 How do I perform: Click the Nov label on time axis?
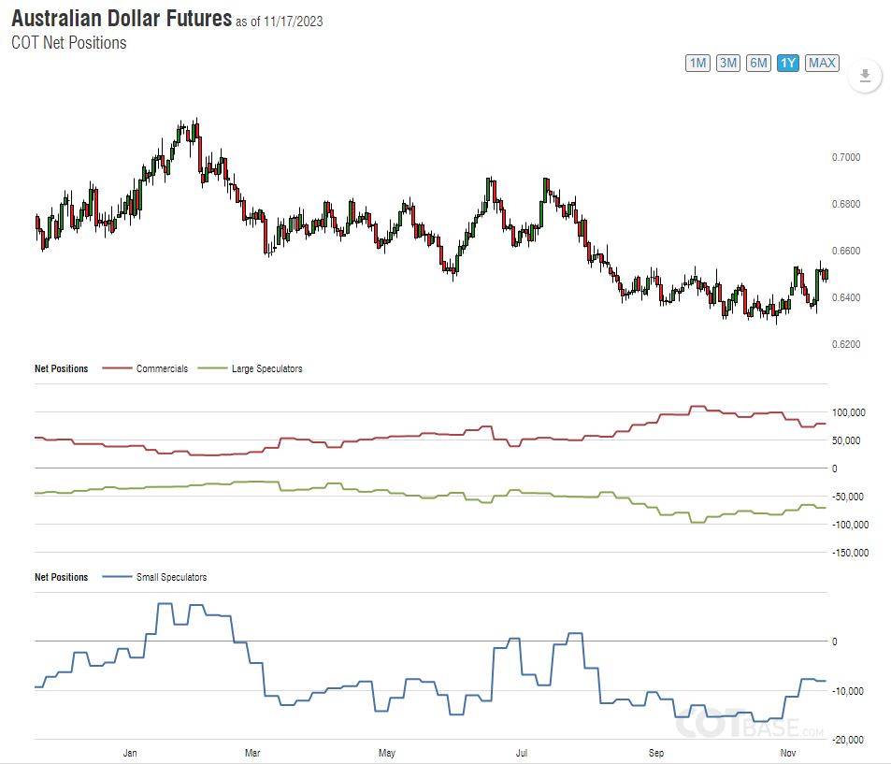pos(787,752)
